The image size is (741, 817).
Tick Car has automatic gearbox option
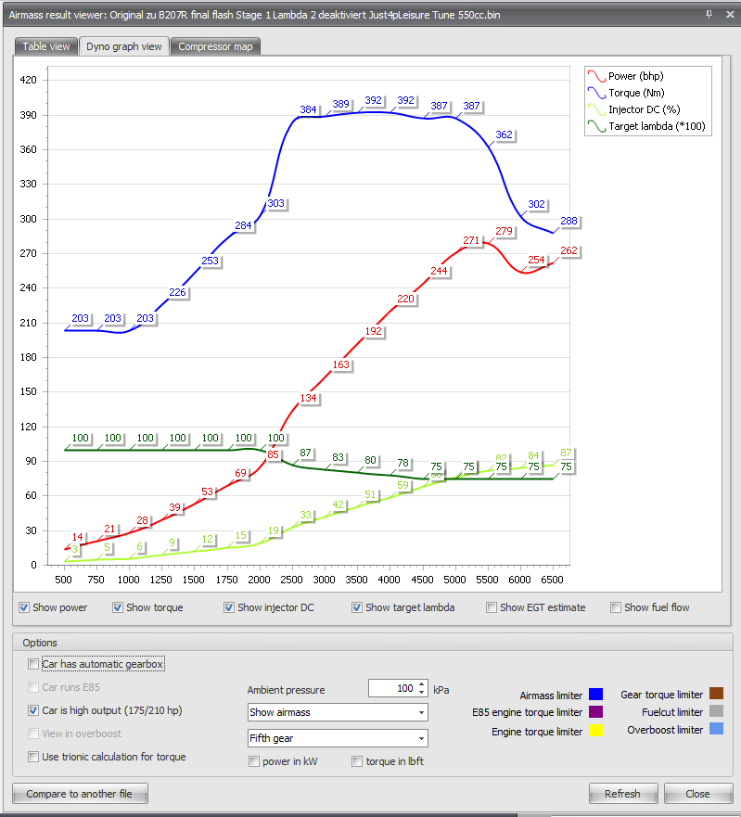[33, 664]
